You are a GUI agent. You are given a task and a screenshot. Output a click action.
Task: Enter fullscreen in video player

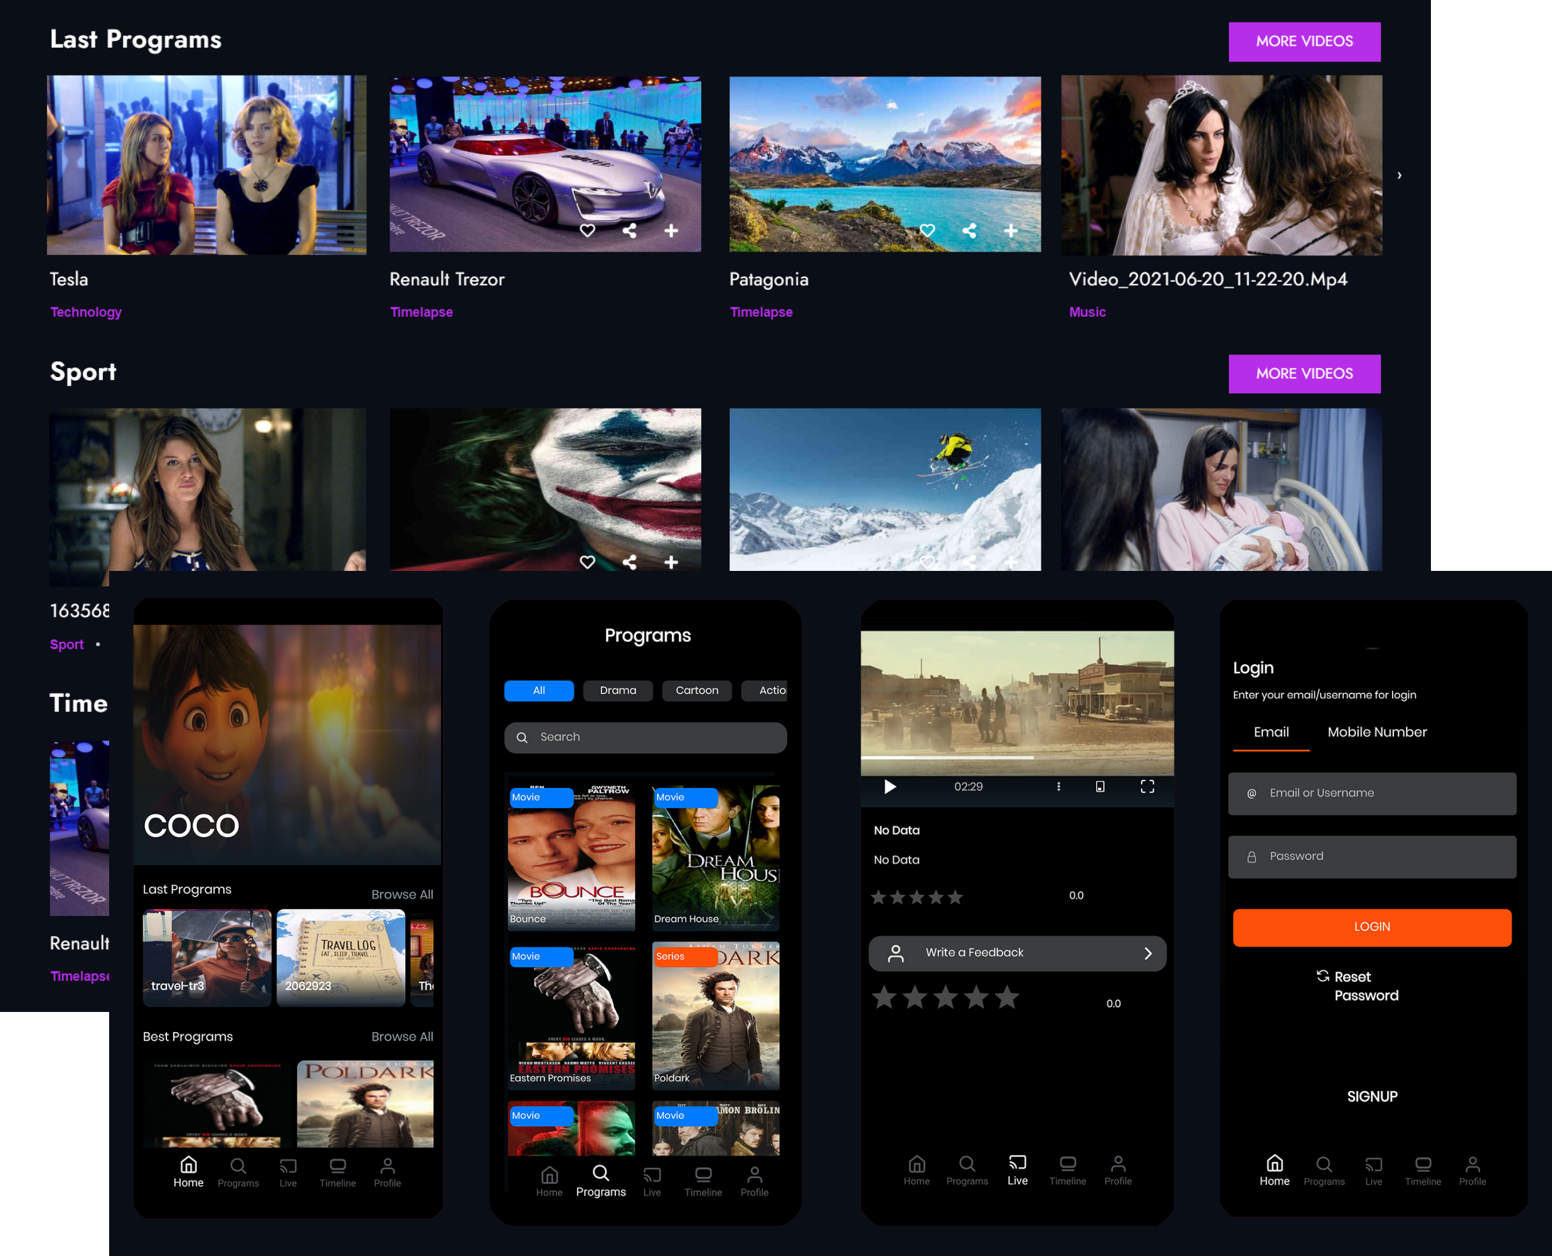1147,787
